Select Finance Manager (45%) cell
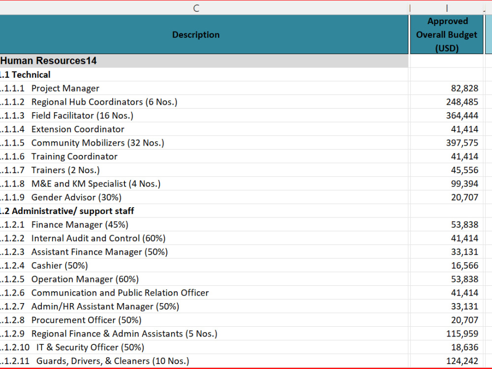This screenshot has width=492, height=369. coord(204,225)
